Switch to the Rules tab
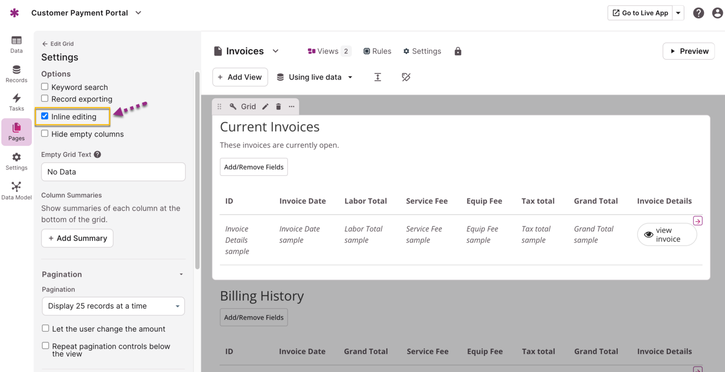725x372 pixels. tap(377, 51)
